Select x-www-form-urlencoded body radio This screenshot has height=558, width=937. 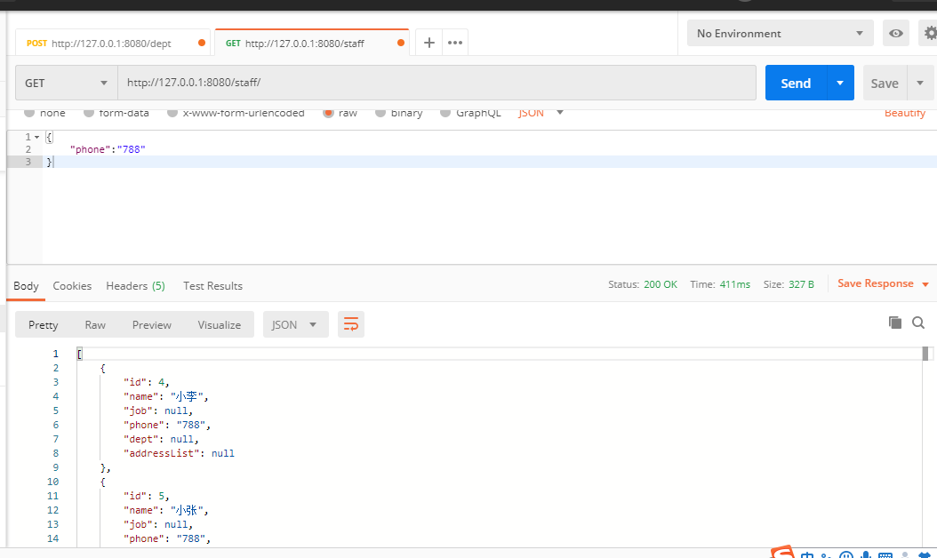click(x=172, y=113)
